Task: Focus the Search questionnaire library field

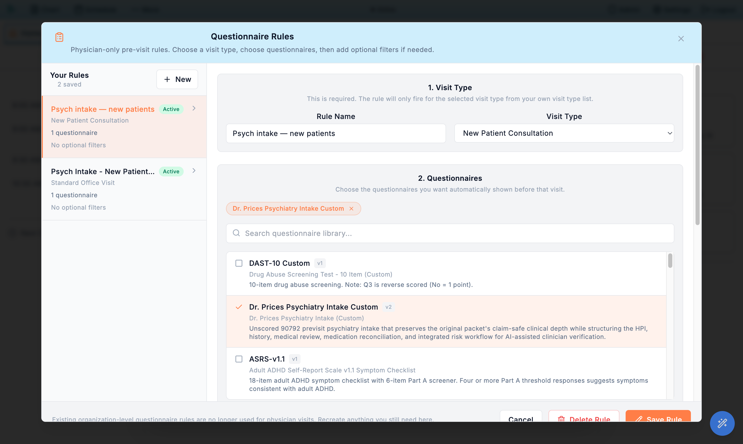Action: [450, 233]
